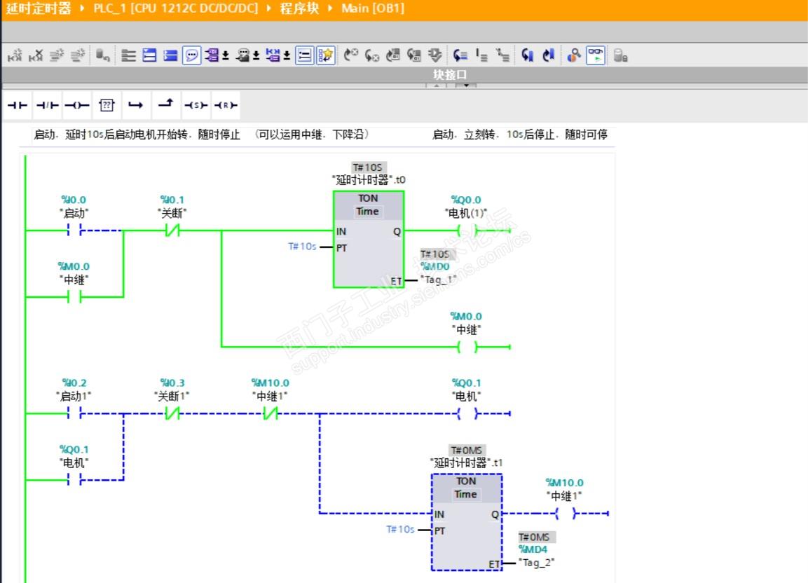Select the first TON timer block (t0)

368,239
